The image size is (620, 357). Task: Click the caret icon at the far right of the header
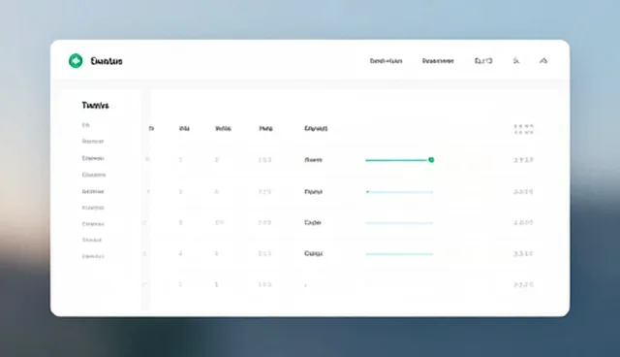pos(543,61)
